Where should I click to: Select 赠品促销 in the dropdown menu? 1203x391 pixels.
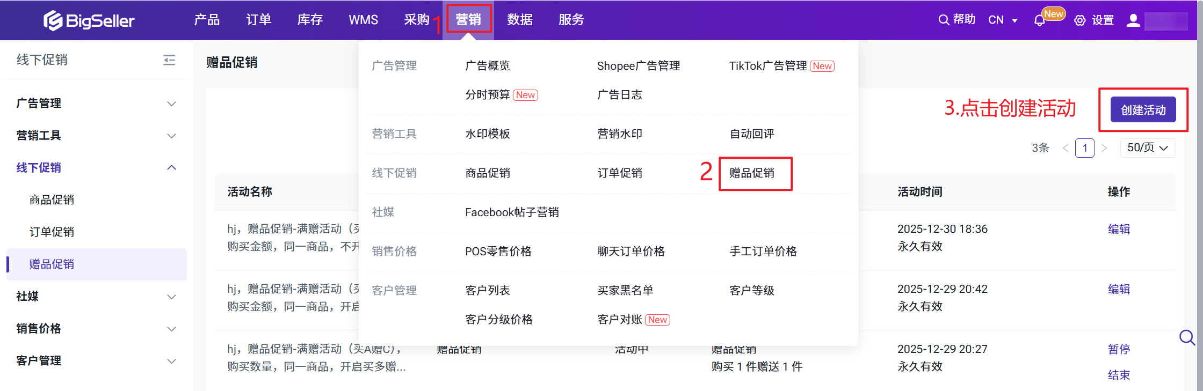click(x=752, y=173)
